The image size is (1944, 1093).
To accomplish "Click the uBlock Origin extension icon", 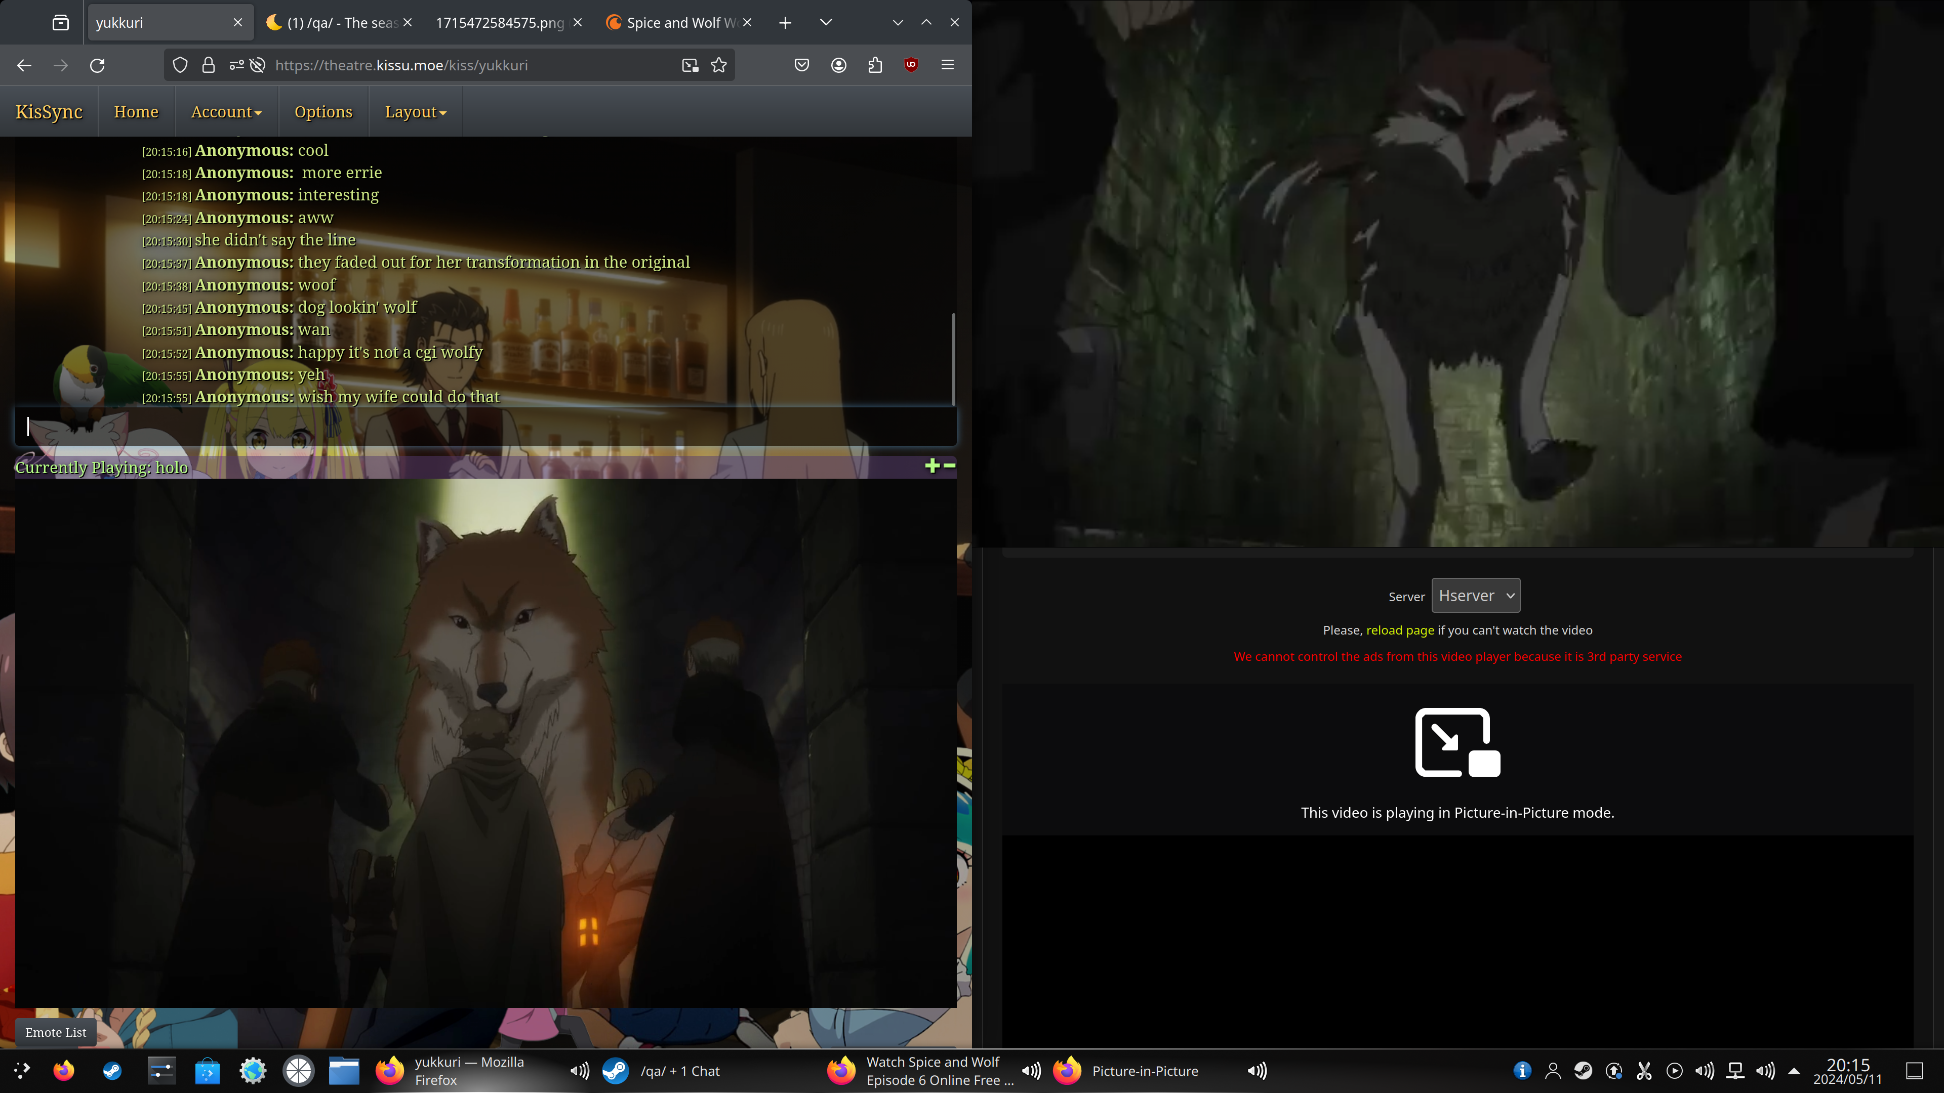I will pos(911,65).
